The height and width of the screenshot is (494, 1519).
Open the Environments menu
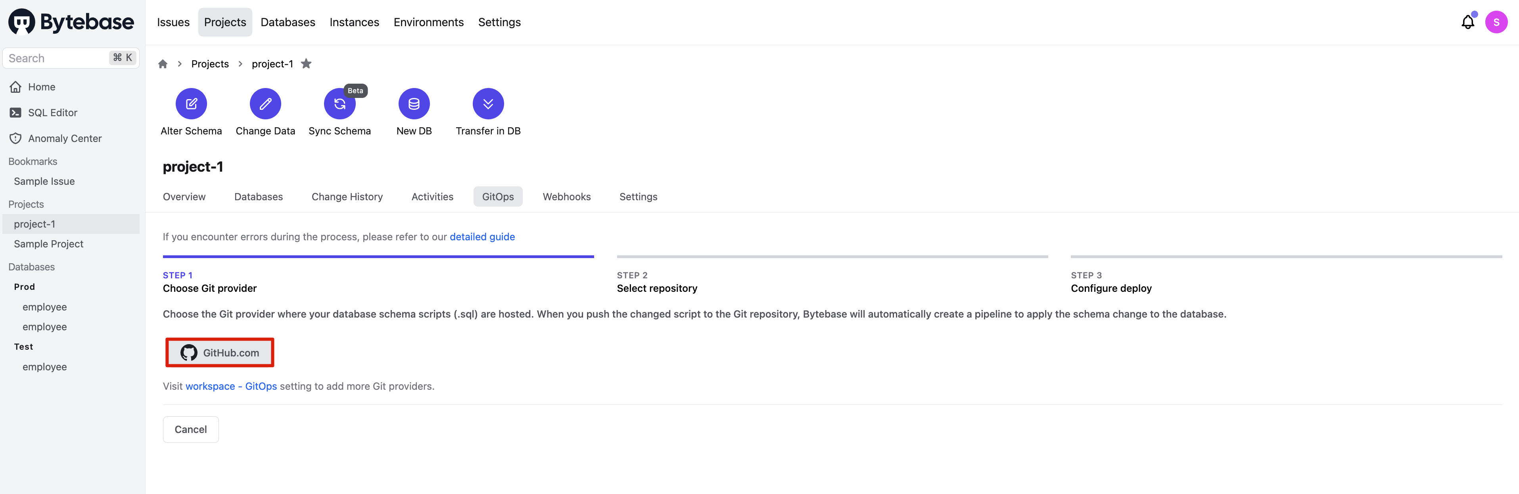(x=429, y=22)
